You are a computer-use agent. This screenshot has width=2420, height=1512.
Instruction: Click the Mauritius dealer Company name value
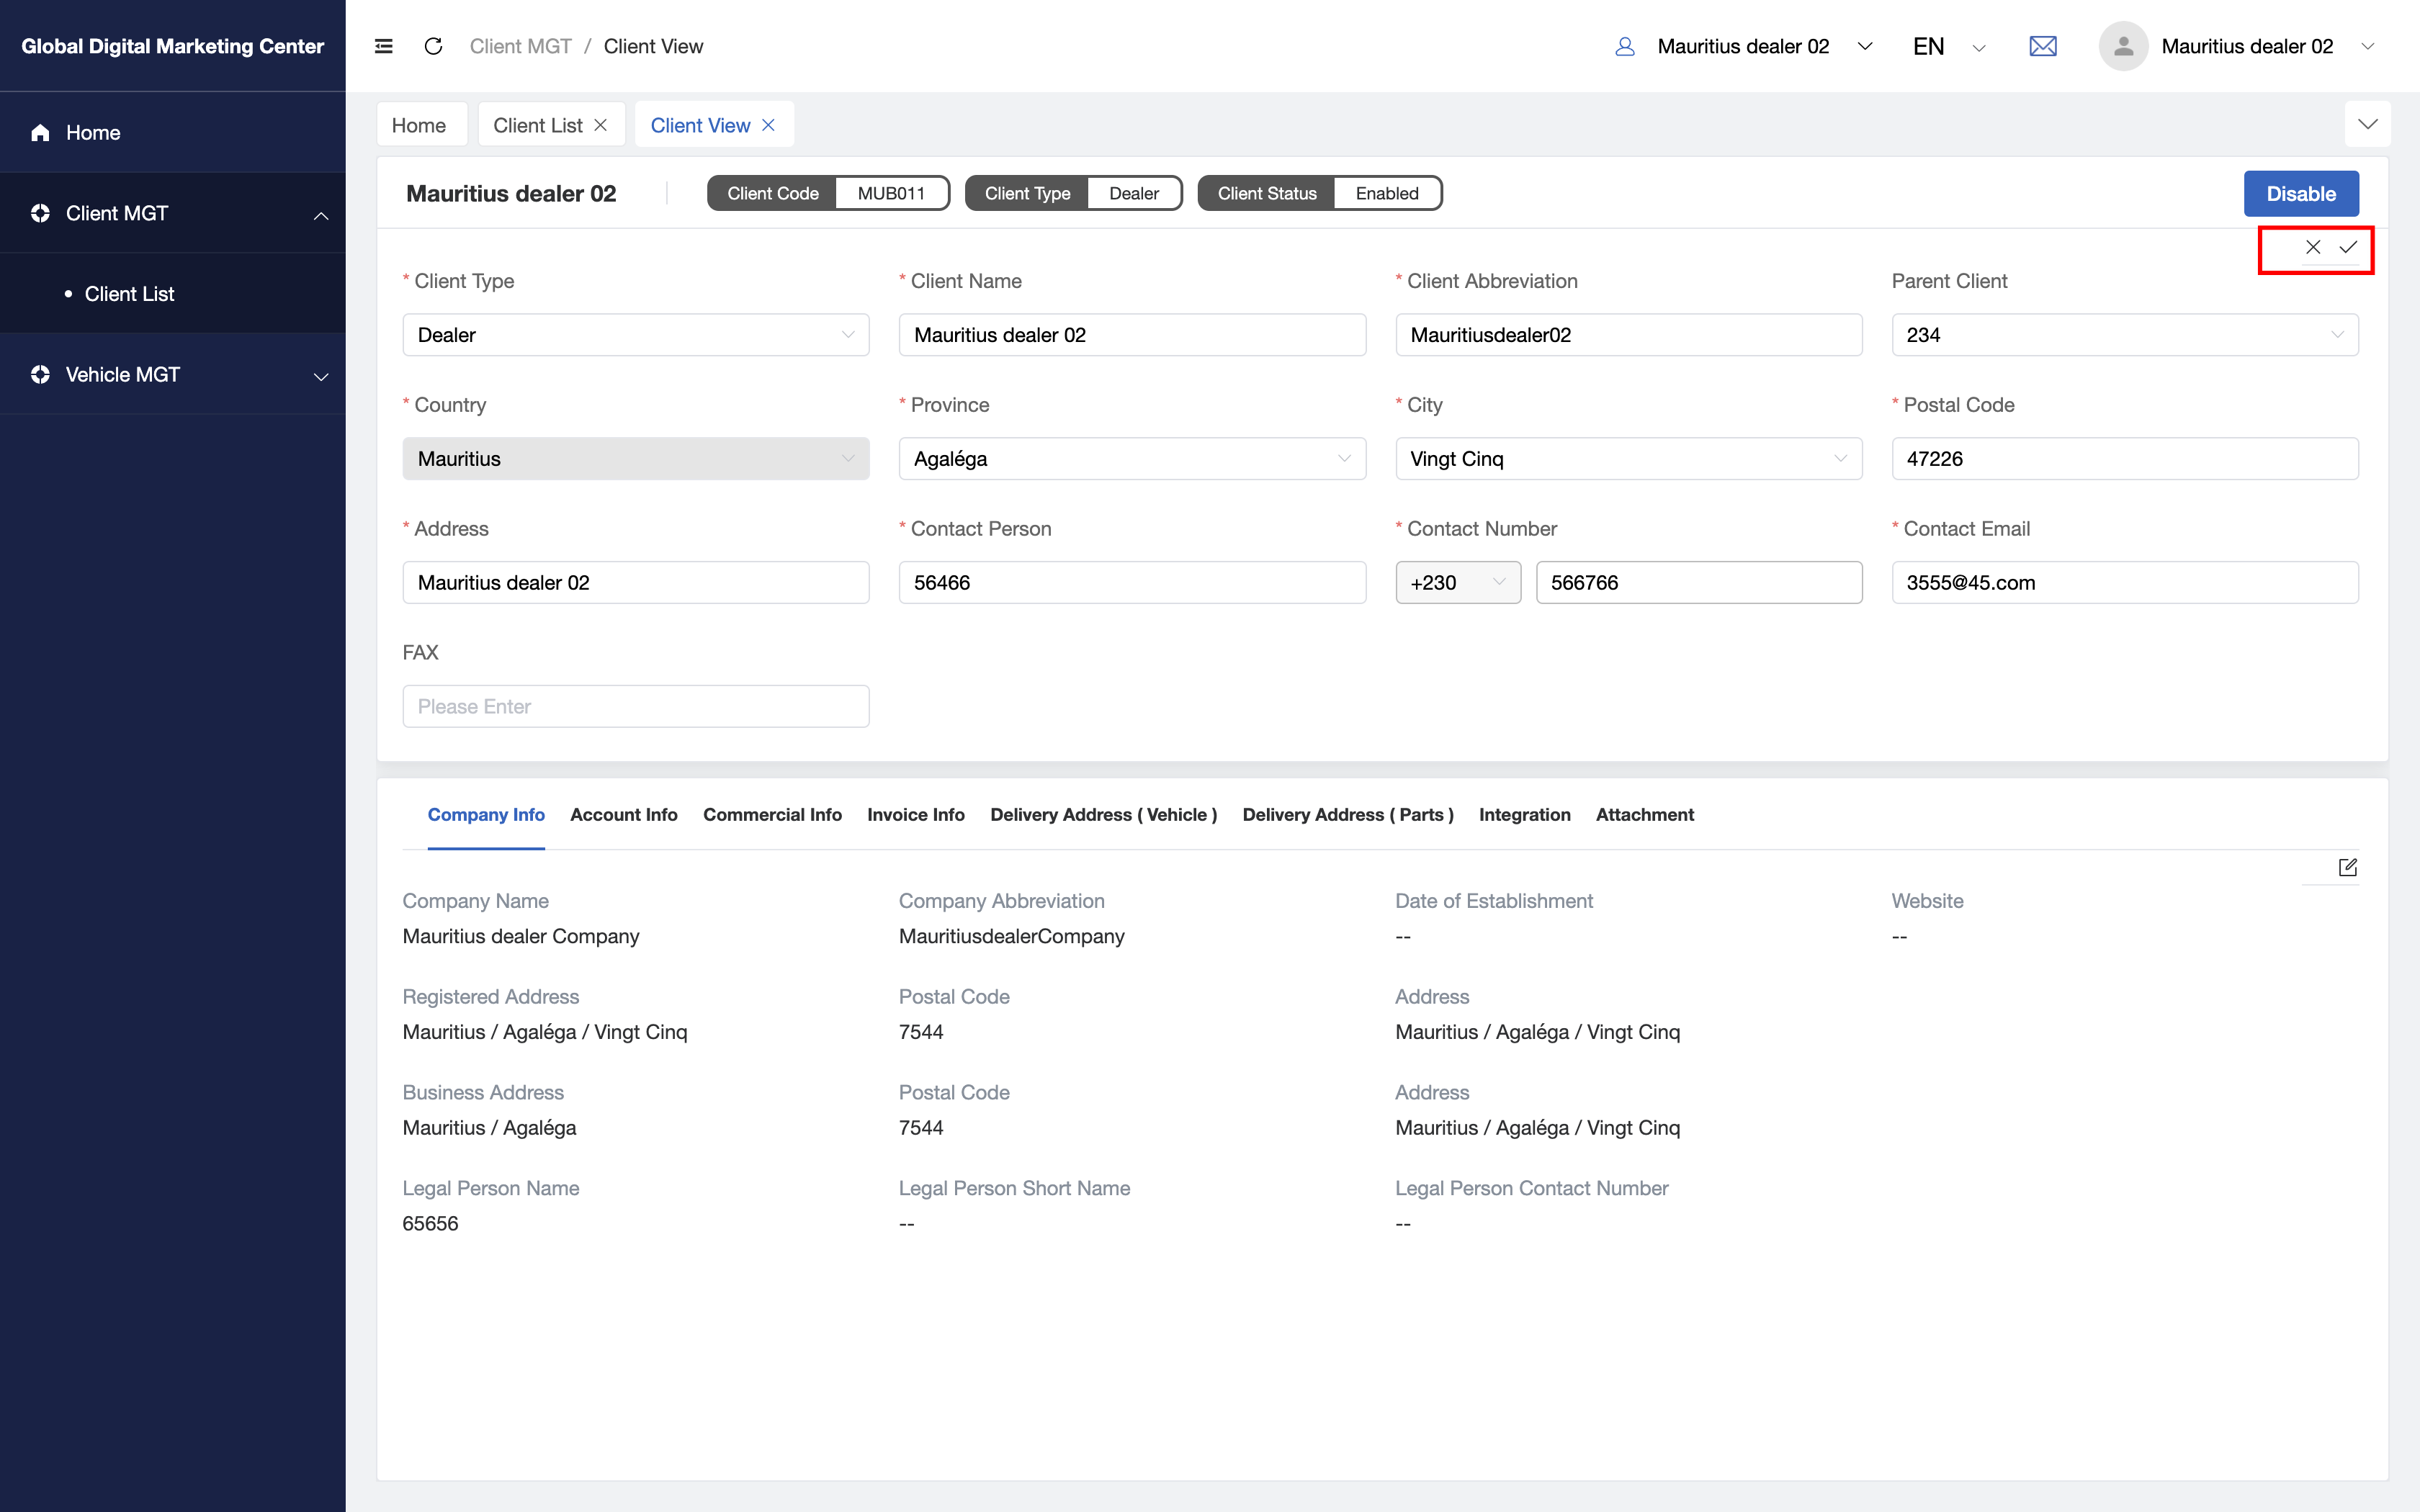[x=521, y=936]
